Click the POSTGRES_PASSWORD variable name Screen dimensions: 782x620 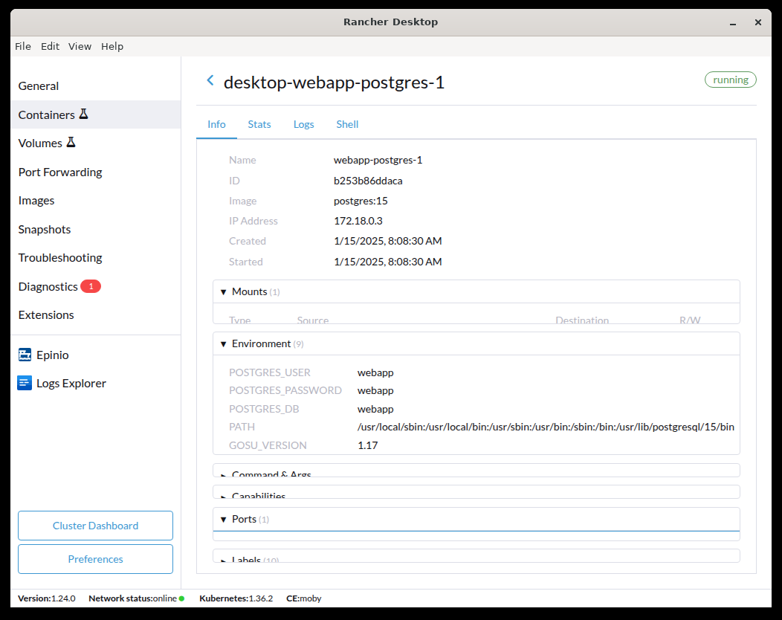[x=285, y=390]
